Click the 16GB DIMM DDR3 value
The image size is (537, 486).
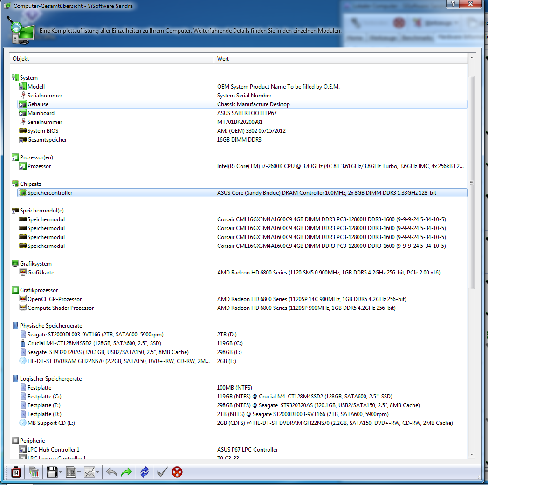(x=239, y=140)
